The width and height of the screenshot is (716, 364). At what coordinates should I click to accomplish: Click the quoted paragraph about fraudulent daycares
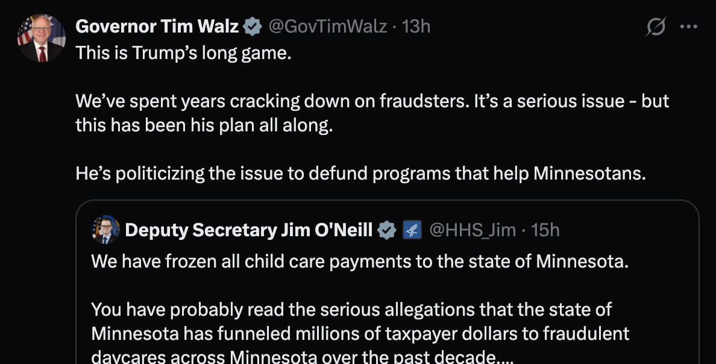point(360,333)
